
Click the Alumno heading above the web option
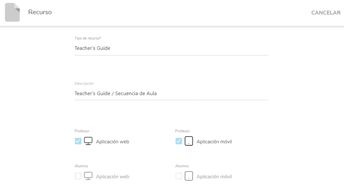tap(81, 166)
